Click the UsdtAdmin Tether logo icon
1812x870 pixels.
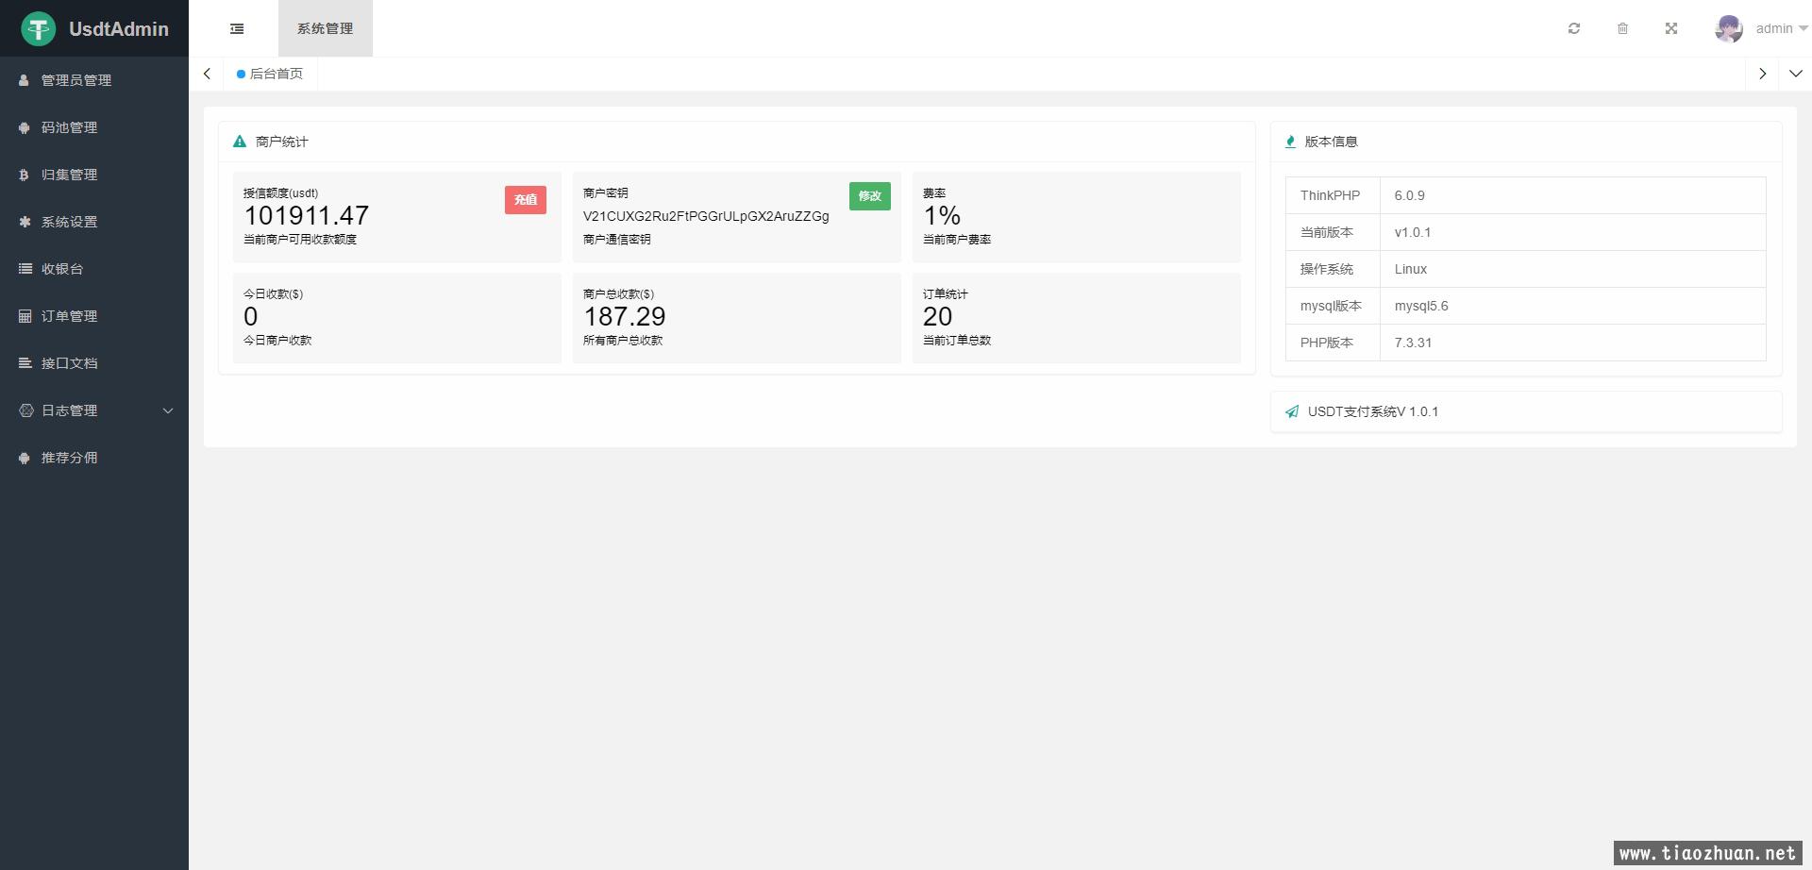[39, 29]
